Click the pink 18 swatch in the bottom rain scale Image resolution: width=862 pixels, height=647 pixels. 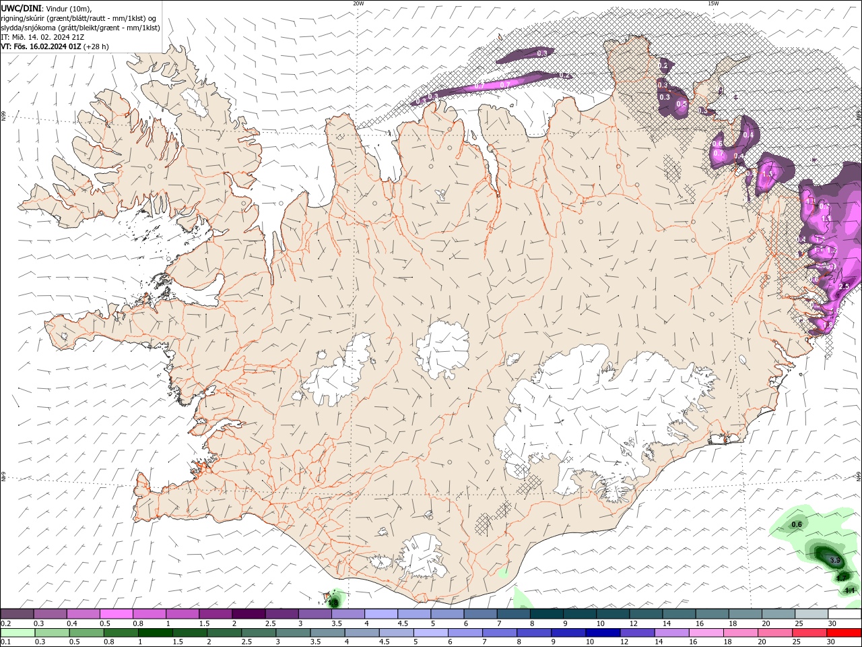pos(740,633)
